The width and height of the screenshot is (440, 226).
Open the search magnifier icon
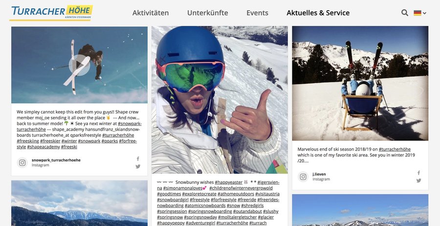pos(405,13)
